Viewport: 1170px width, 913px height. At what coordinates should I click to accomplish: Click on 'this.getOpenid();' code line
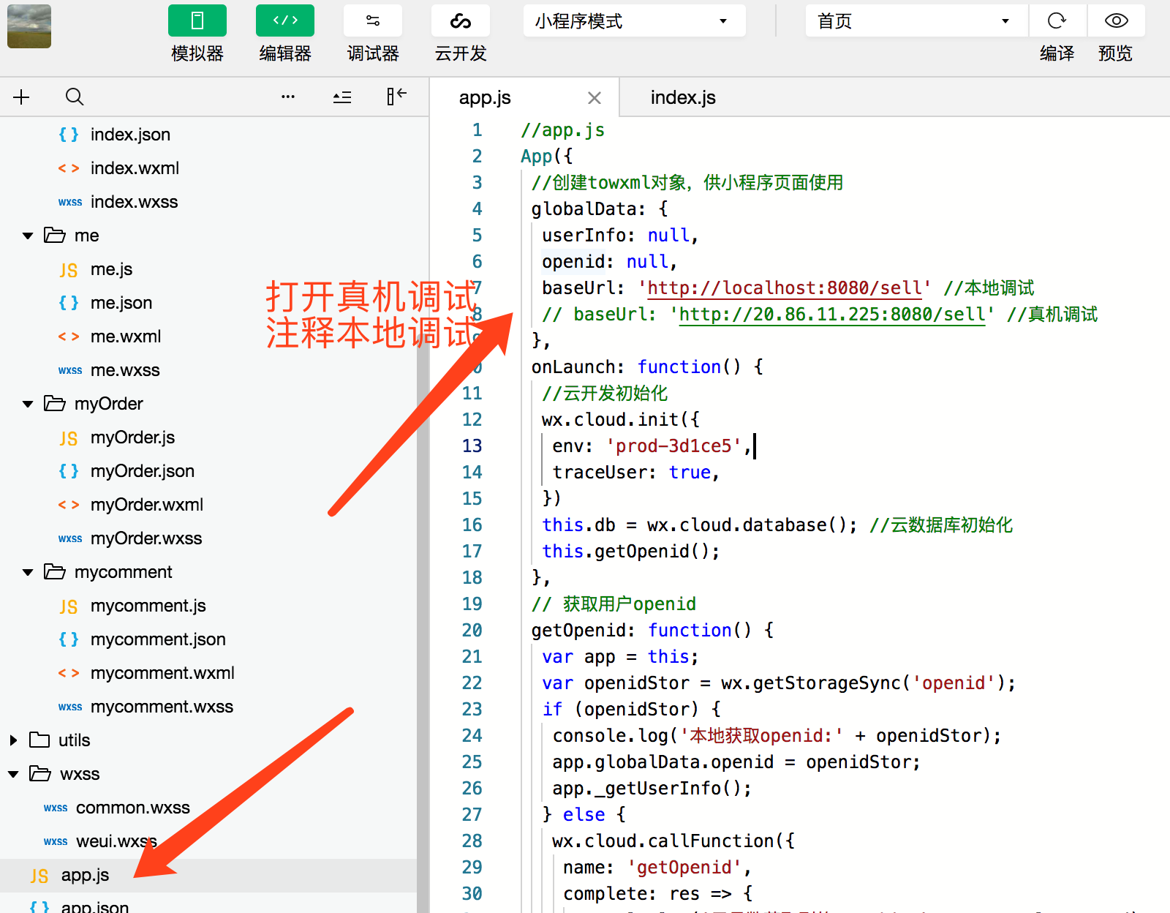(631, 552)
